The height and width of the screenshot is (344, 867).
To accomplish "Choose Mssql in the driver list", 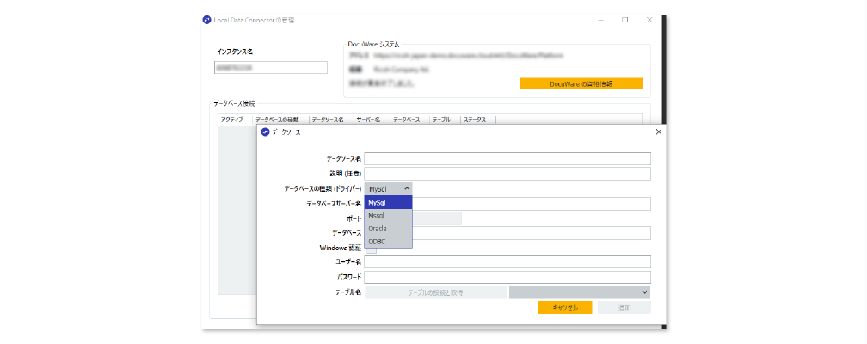I will 389,216.
